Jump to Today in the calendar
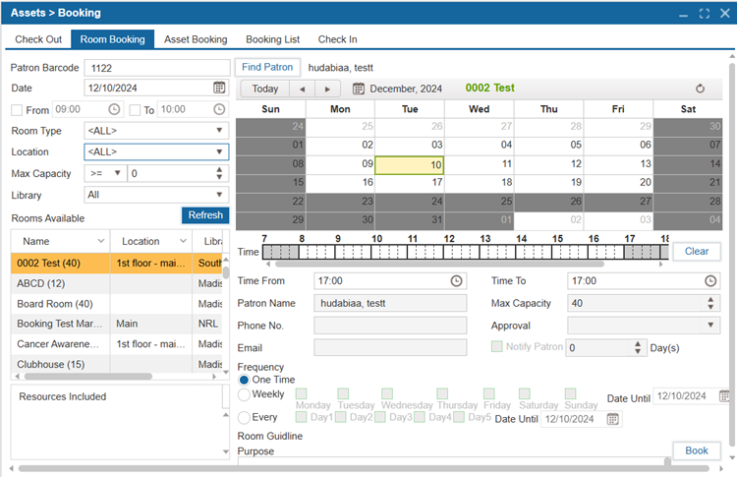This screenshot has width=737, height=477. [x=265, y=89]
